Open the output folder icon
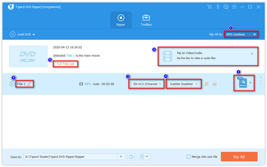This screenshot has width=267, height=167. pos(131,157)
